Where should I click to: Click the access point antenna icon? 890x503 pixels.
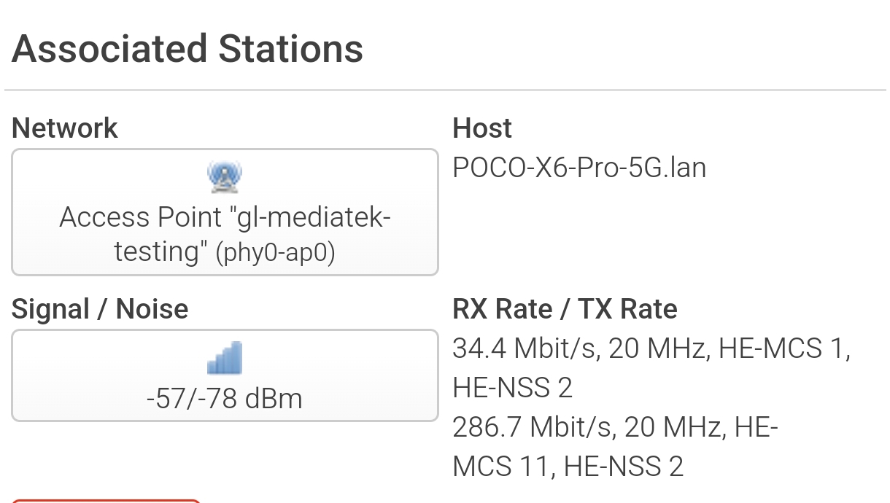coord(225,176)
